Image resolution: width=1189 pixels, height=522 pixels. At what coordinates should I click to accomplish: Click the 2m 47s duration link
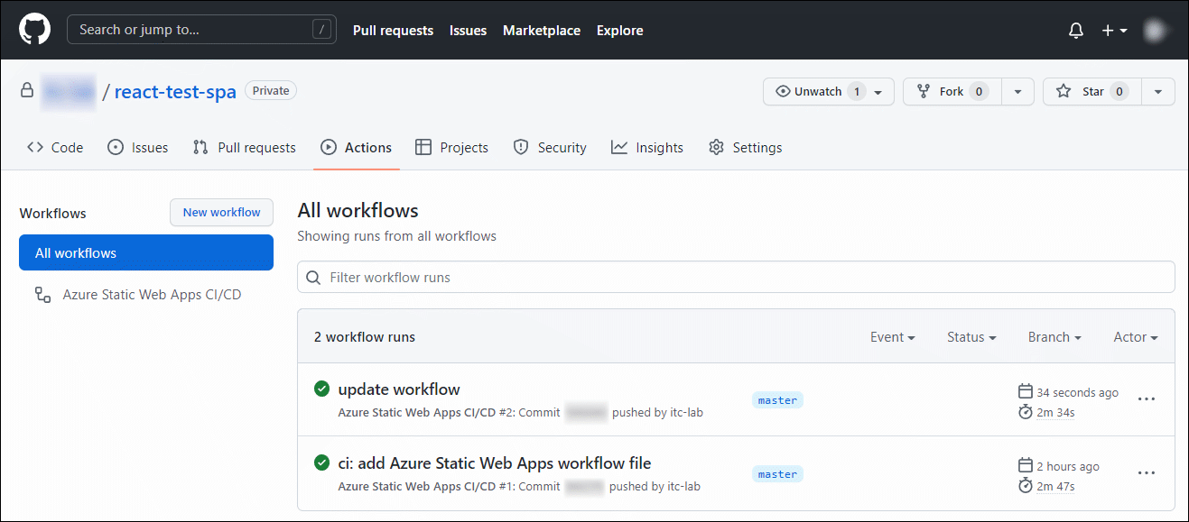click(x=1055, y=487)
